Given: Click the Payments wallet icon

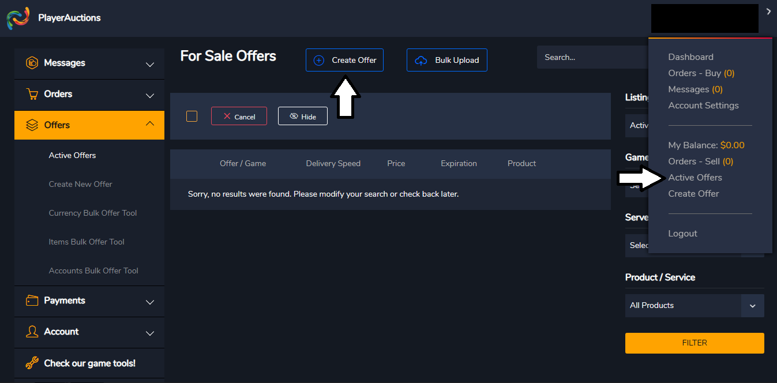Looking at the screenshot, I should click(33, 301).
